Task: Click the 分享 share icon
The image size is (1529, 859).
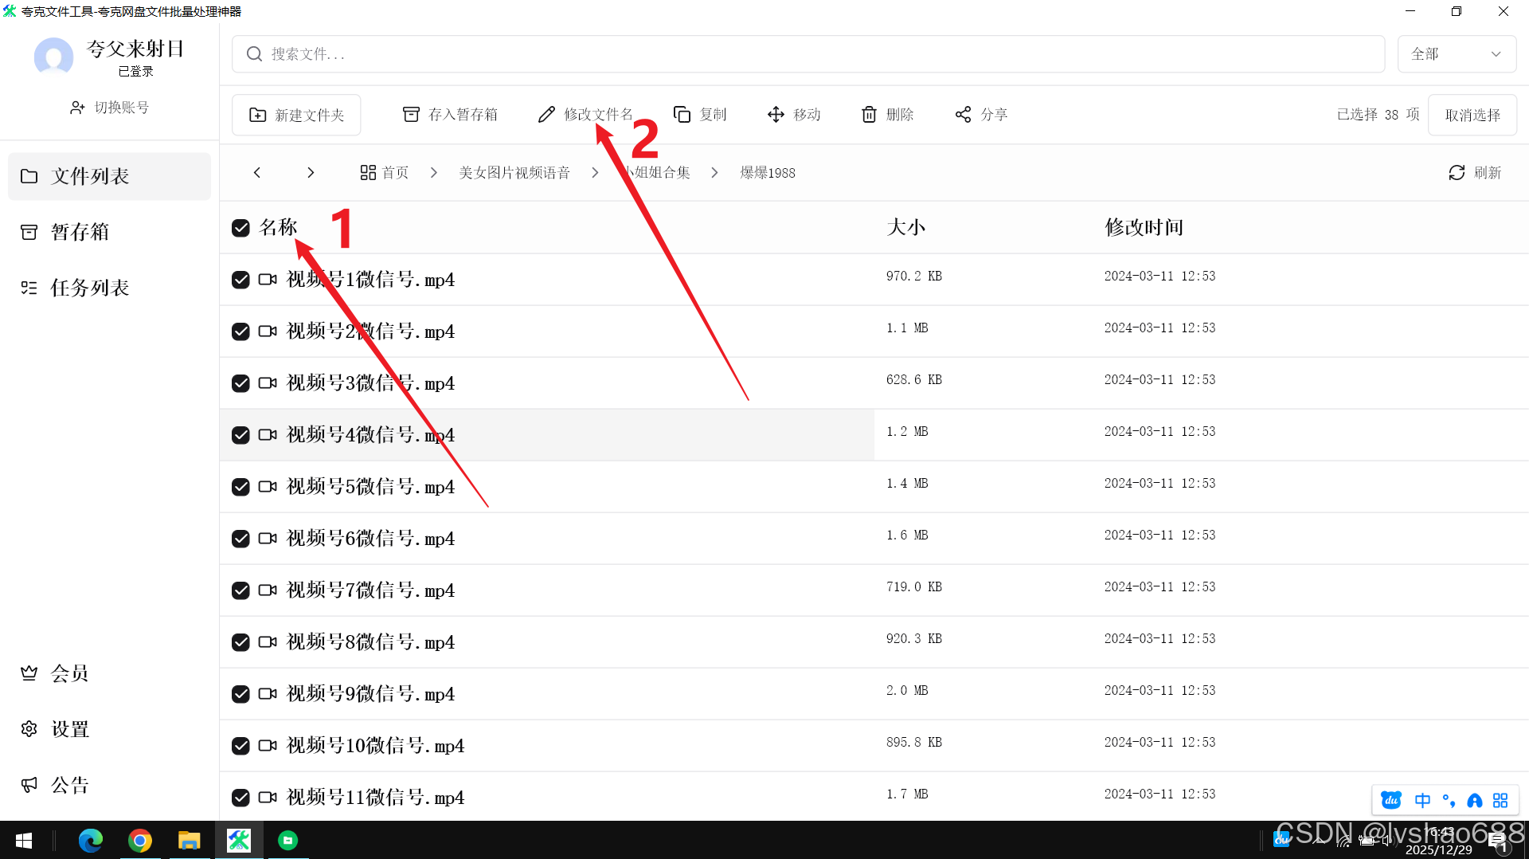Action: (x=963, y=115)
